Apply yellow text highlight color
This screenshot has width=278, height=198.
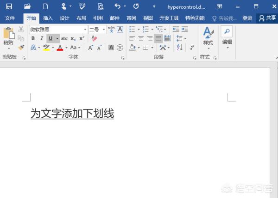46,48
